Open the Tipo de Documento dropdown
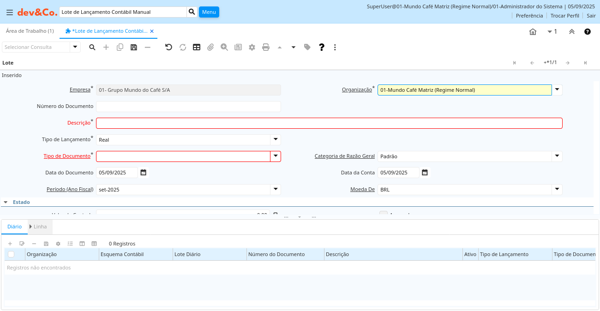Screen dimensions: 600x311 [276, 156]
